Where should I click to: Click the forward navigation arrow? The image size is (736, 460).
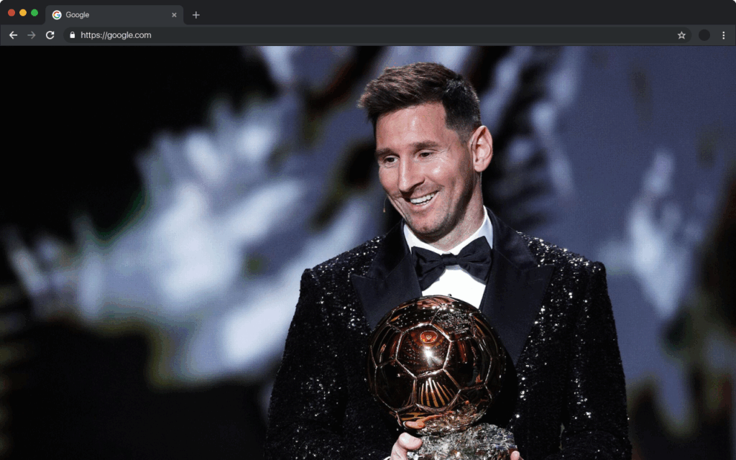point(31,34)
